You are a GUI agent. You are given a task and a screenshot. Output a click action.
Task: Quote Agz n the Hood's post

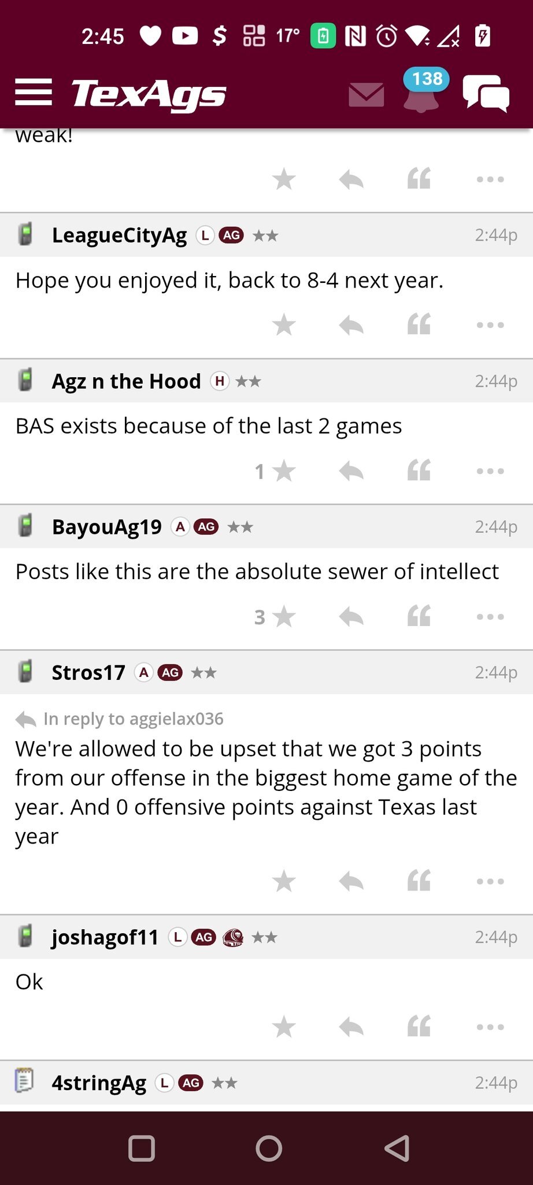pyautogui.click(x=419, y=471)
